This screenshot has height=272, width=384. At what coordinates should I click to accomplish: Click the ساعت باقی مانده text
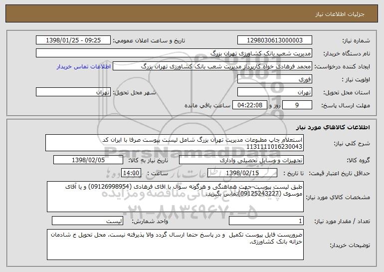point(207,105)
